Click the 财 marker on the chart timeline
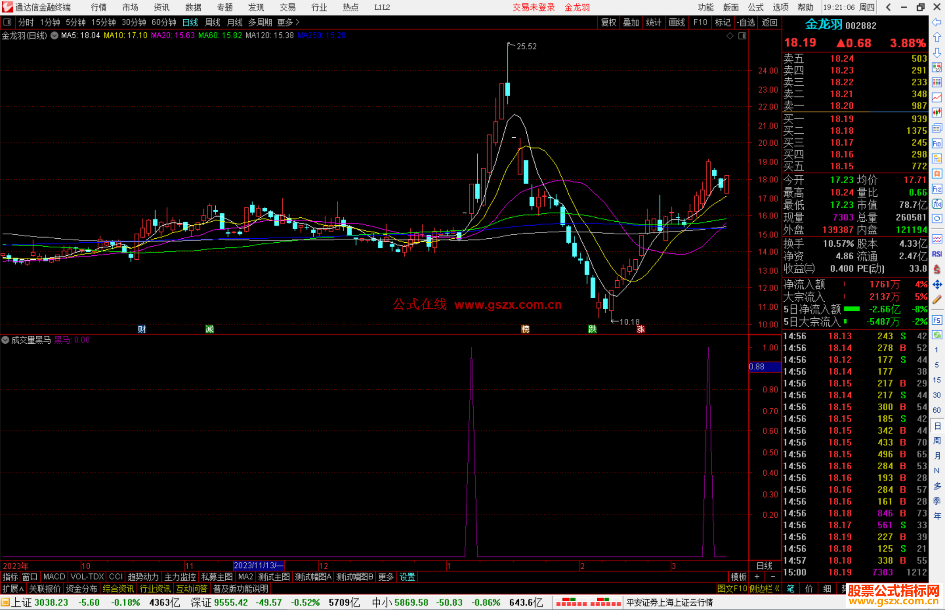 point(142,329)
